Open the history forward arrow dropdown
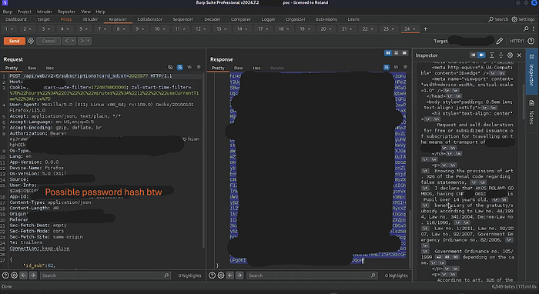 89,41
